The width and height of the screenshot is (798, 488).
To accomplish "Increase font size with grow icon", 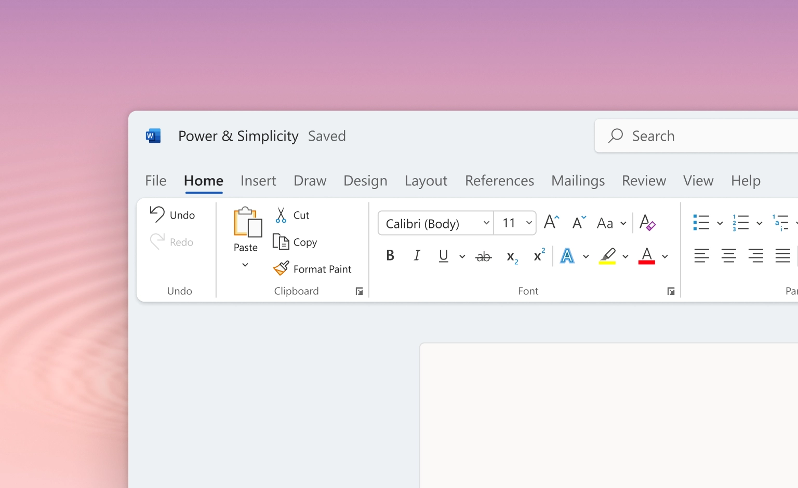I will (x=551, y=223).
